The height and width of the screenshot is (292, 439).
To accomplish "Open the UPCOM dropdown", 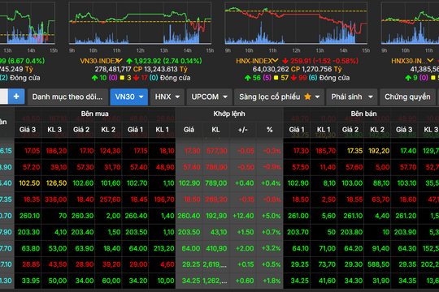I will pos(209,97).
